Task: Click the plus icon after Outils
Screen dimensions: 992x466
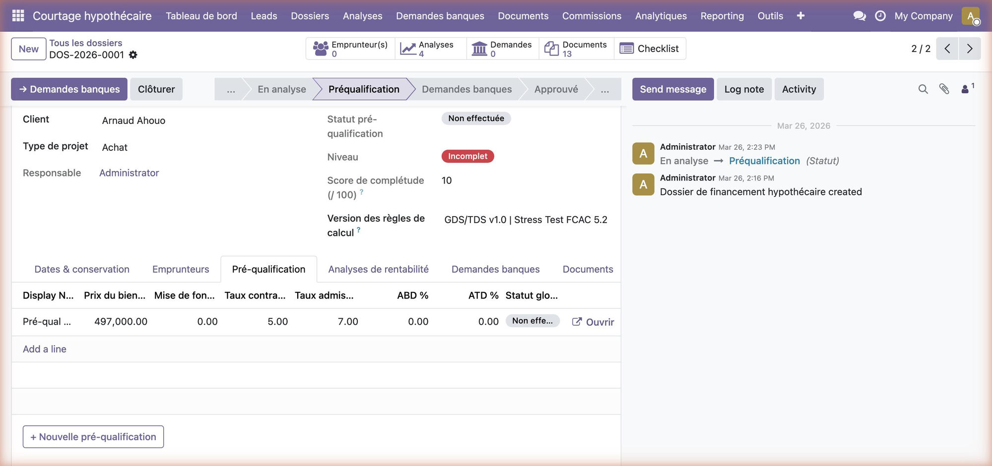Action: point(800,16)
